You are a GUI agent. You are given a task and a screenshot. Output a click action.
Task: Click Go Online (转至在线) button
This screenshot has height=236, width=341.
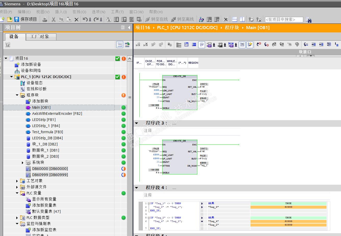click(156, 19)
